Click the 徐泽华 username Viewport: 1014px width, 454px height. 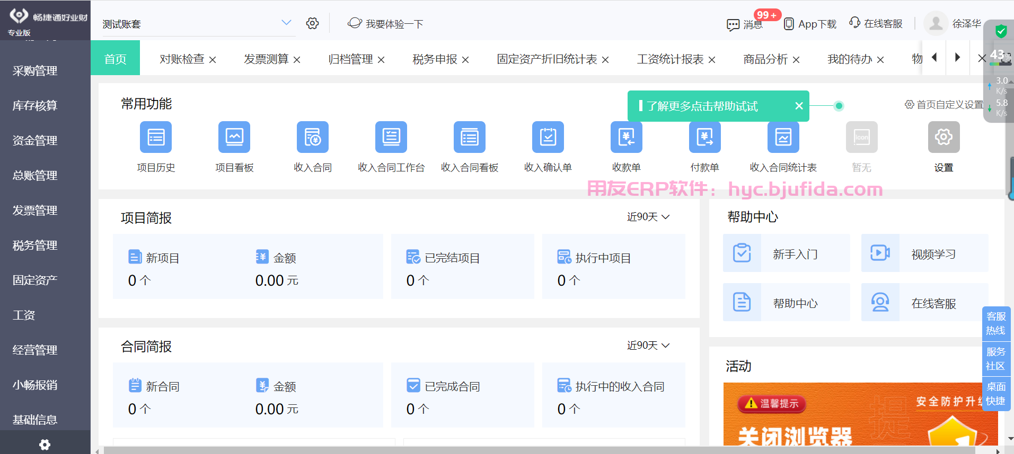[x=967, y=24]
